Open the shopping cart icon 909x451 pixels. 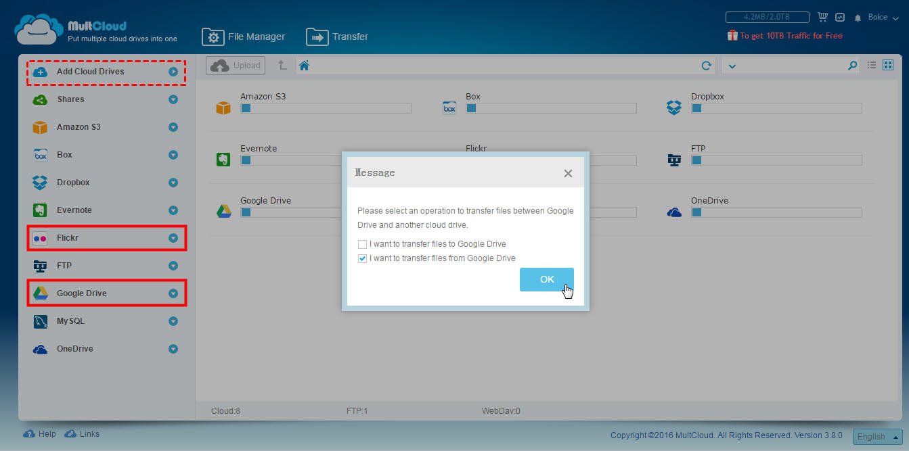click(x=823, y=17)
